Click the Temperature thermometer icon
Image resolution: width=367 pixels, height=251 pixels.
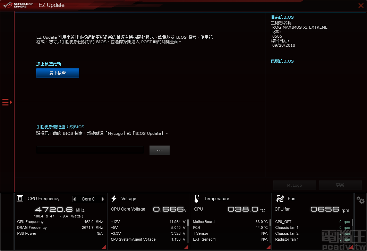point(196,198)
